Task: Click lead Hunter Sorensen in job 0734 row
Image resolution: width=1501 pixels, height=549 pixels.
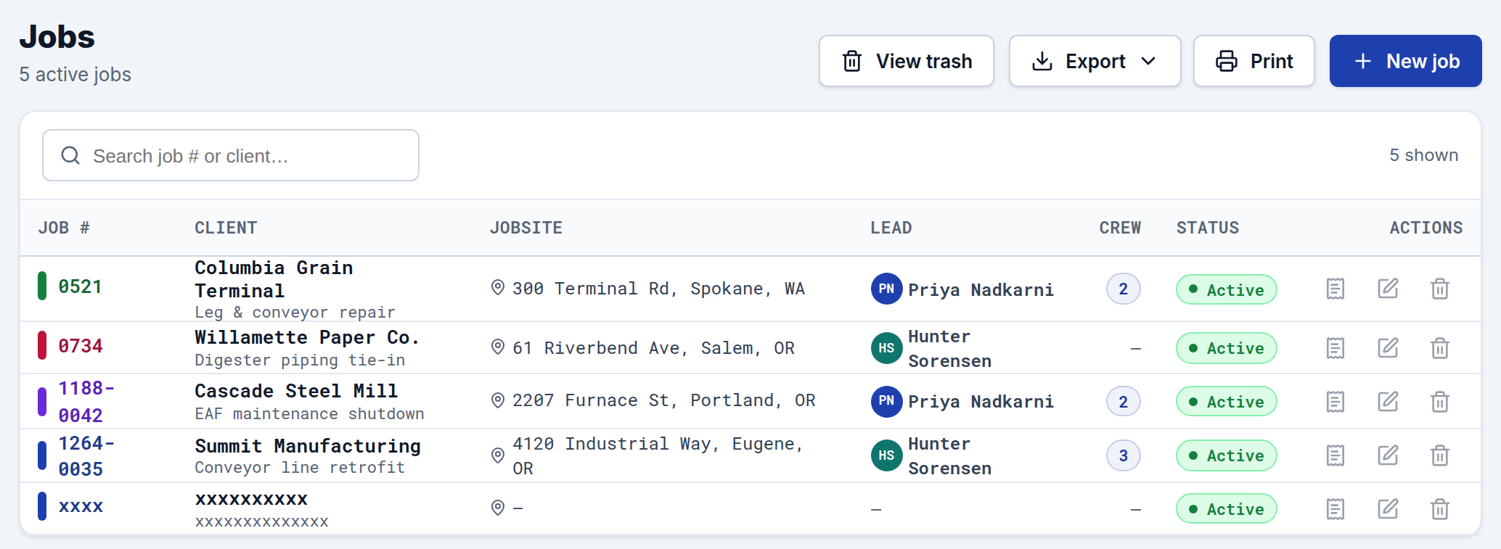Action: tap(949, 349)
